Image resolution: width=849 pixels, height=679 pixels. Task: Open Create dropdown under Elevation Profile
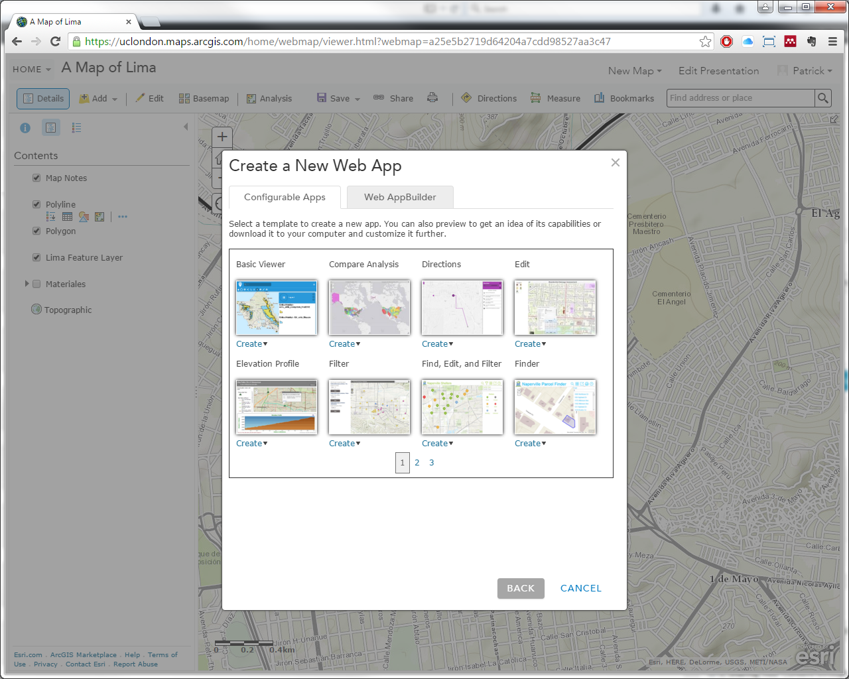(x=252, y=444)
